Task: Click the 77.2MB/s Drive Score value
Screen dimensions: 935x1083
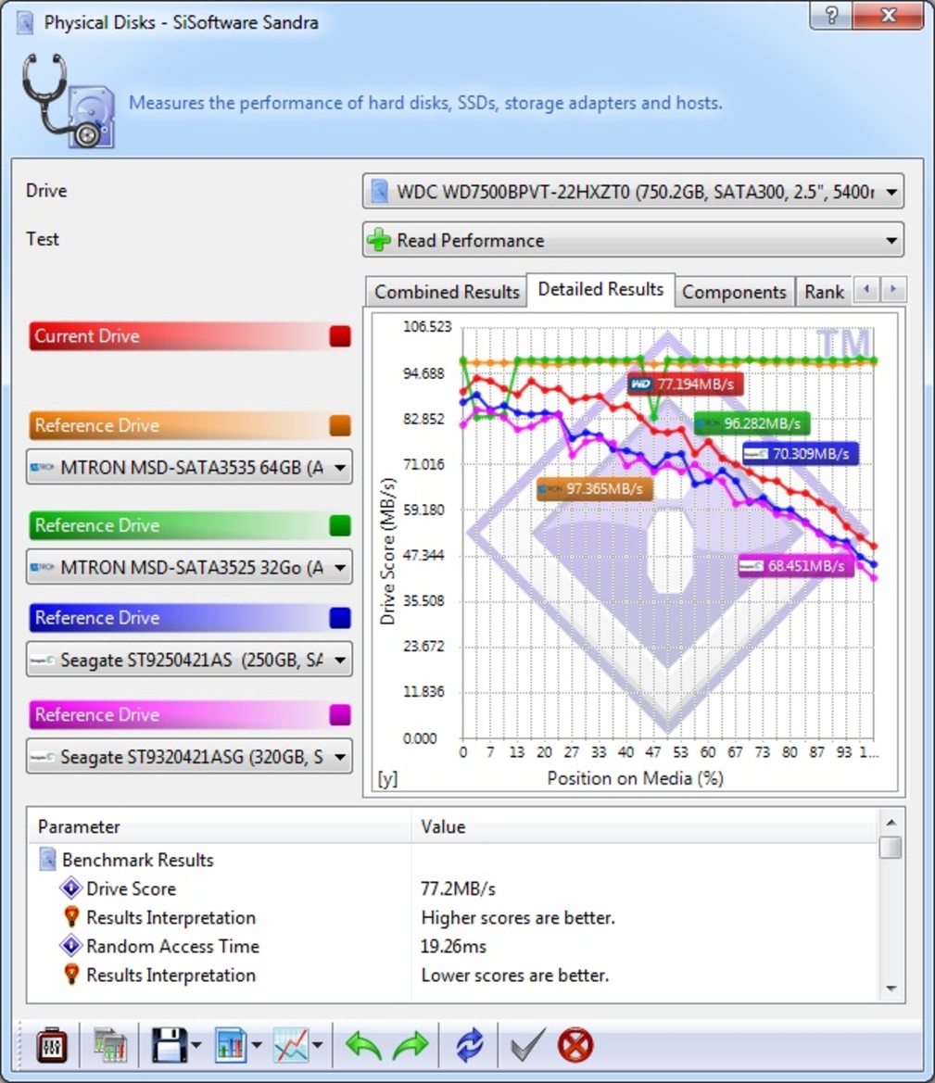Action: [x=458, y=889]
